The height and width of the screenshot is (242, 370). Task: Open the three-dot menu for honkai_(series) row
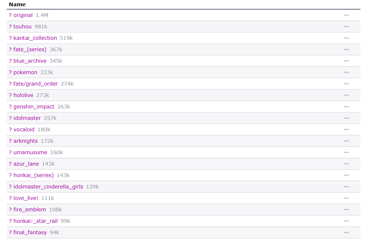346,175
